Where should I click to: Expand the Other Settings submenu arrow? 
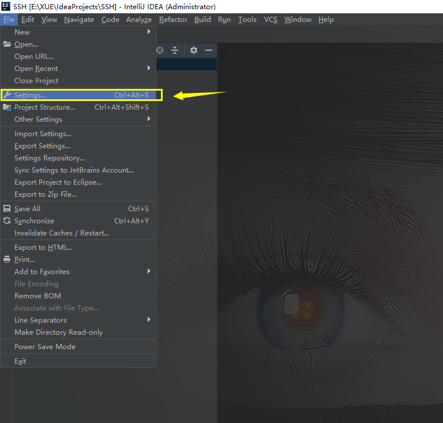coord(149,119)
